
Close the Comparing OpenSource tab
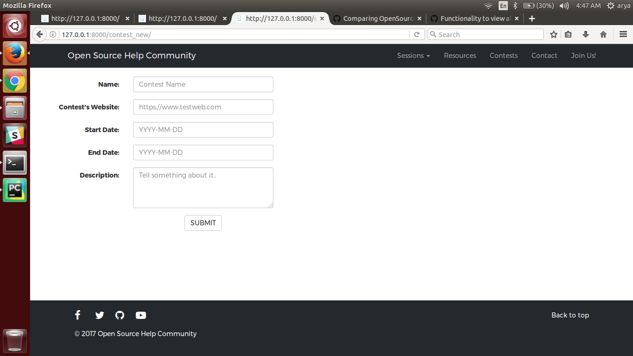coord(419,19)
